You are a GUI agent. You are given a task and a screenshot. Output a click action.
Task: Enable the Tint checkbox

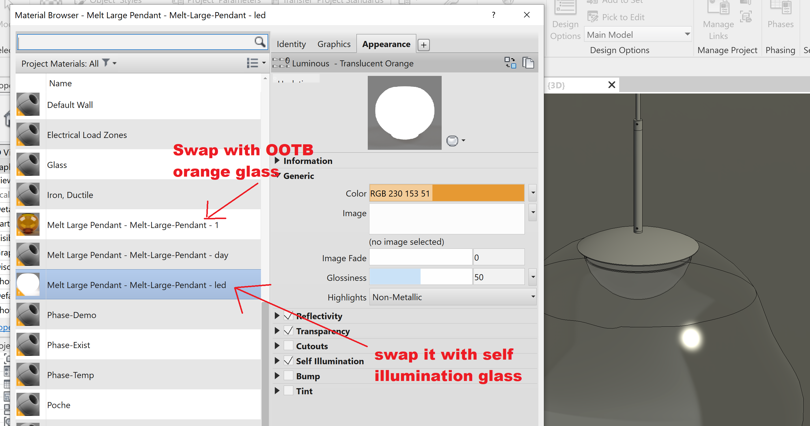point(288,390)
